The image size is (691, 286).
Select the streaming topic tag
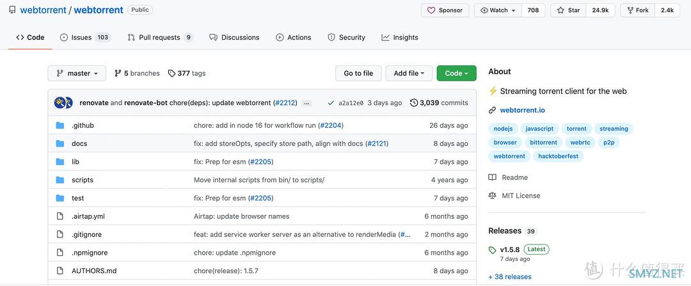point(614,129)
